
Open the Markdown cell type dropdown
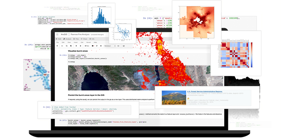point(109,46)
